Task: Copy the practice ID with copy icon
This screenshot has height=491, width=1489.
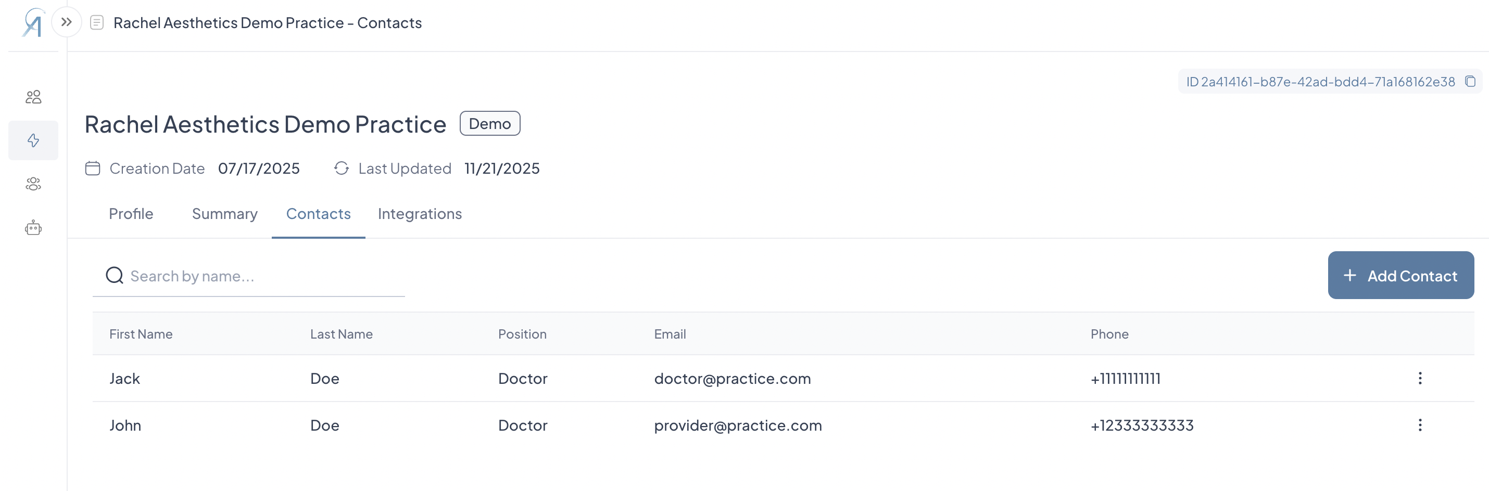Action: (x=1470, y=82)
